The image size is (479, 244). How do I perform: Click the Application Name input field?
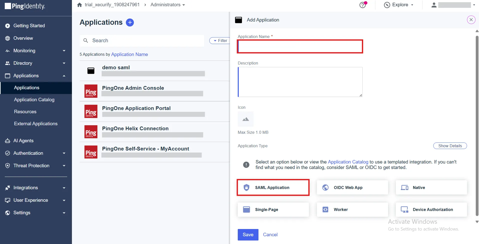coord(300,46)
